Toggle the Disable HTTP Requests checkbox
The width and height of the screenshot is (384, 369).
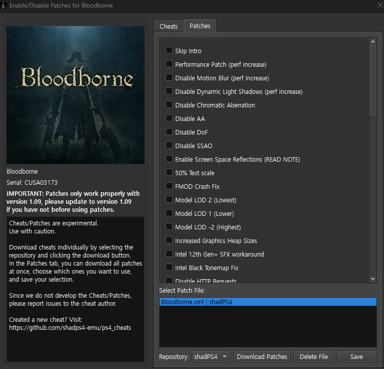point(169,280)
